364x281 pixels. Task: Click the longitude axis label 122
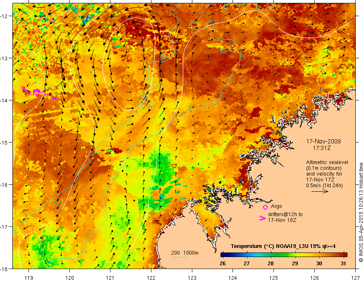tap(151, 278)
